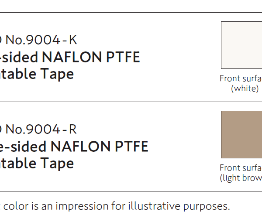Click the "(white)" color label
The height and width of the screenshot is (222, 262).
click(x=245, y=89)
